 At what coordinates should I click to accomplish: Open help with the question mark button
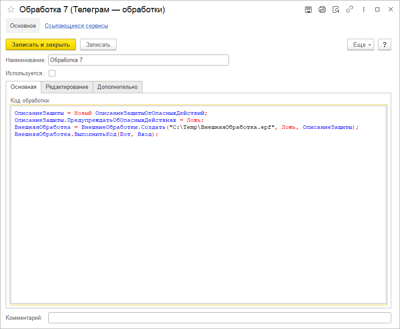pos(385,45)
